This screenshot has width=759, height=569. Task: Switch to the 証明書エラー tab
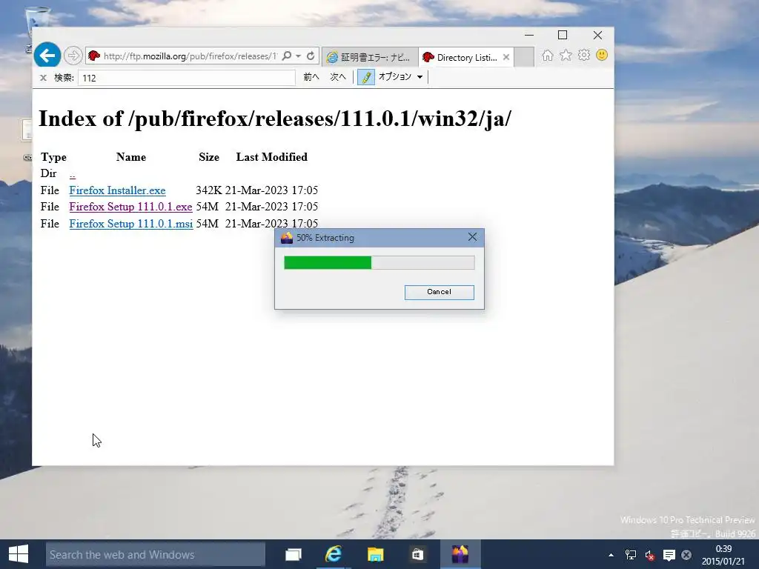[x=369, y=57]
